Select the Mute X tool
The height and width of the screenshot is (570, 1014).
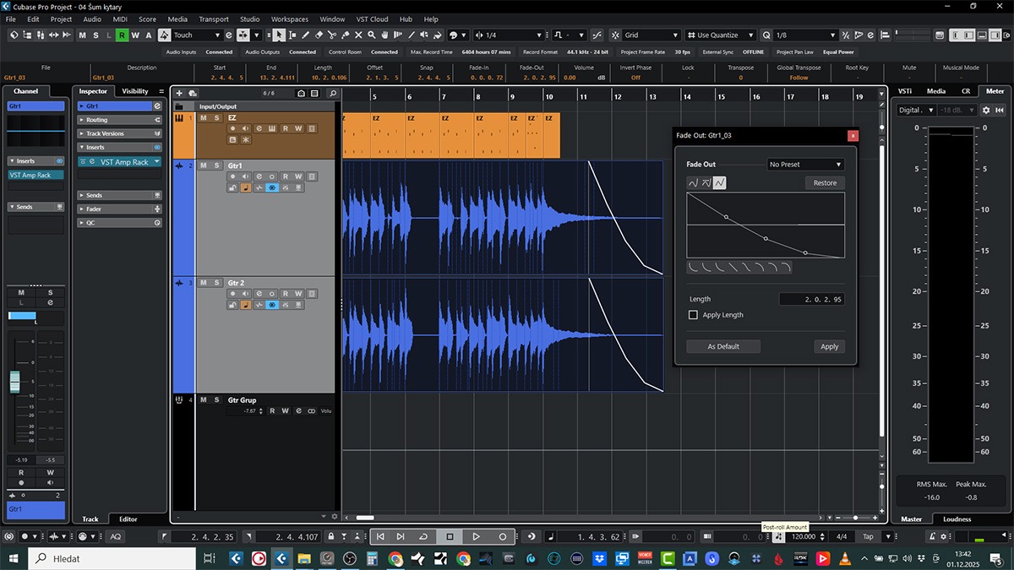coord(358,35)
